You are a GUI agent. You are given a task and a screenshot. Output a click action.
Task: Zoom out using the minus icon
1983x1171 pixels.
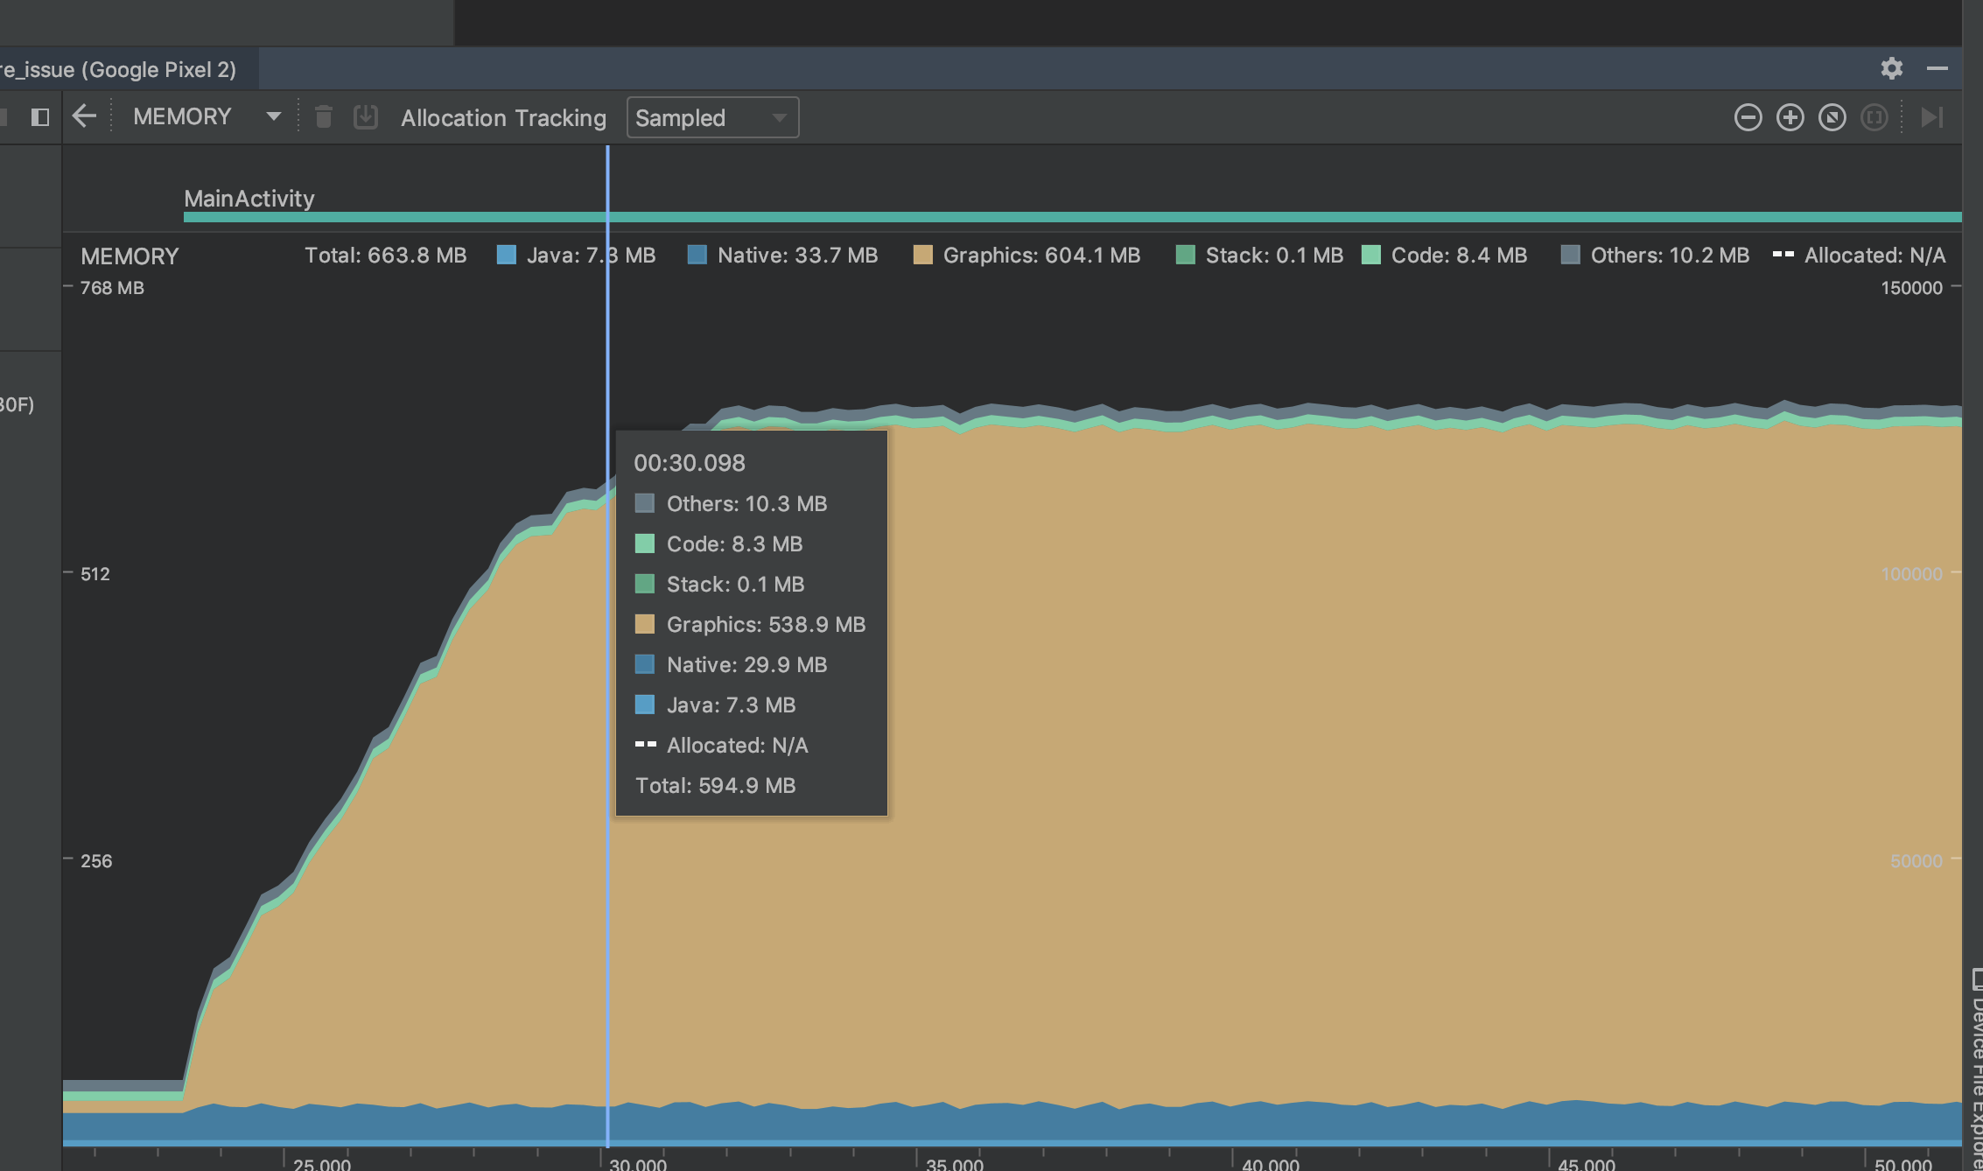(1748, 117)
